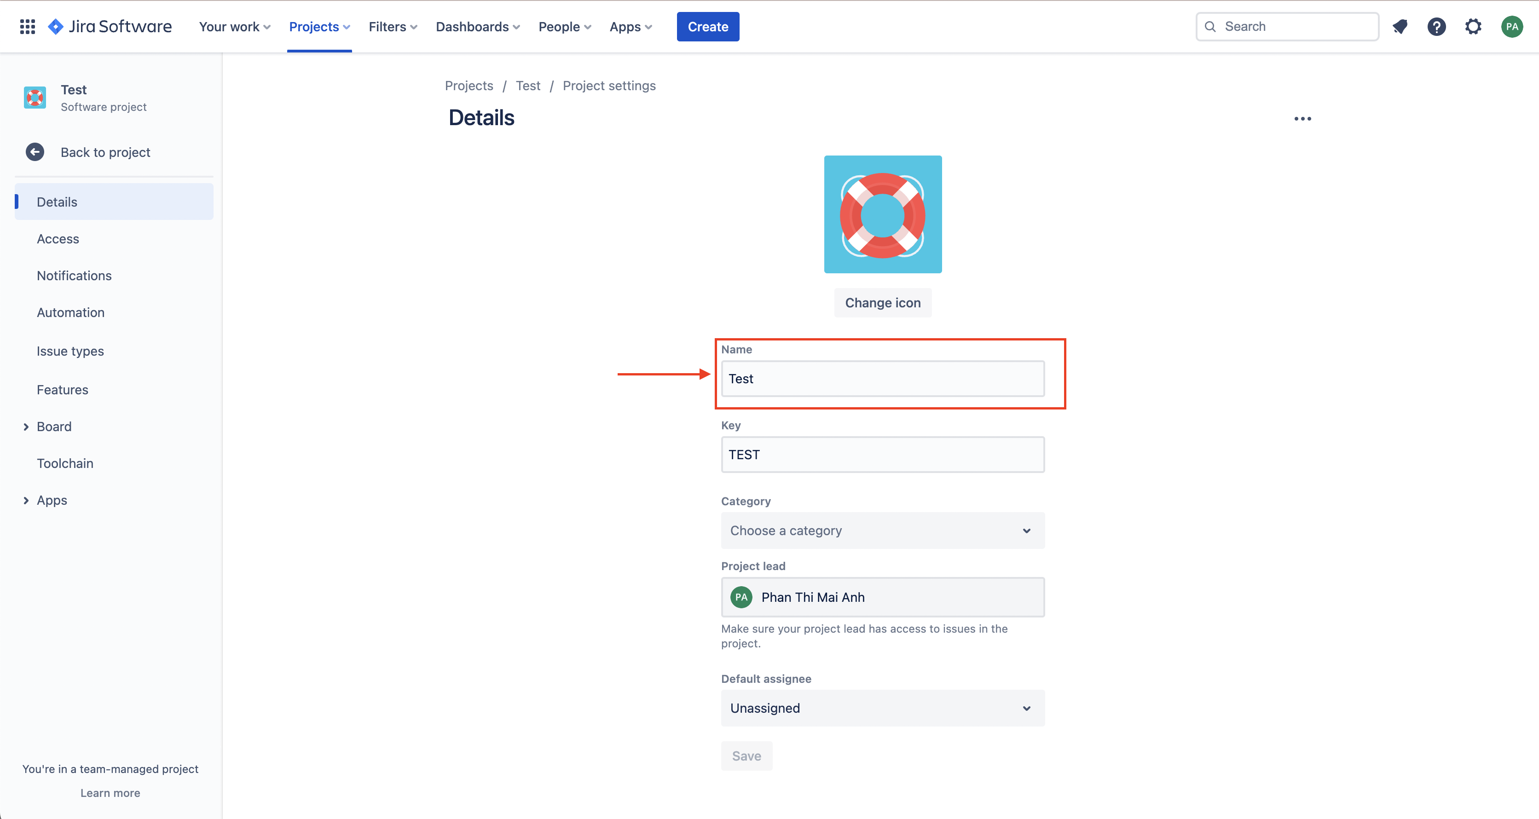Click Back to project text link
This screenshot has width=1539, height=819.
105,152
